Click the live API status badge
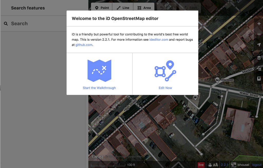 201,165
